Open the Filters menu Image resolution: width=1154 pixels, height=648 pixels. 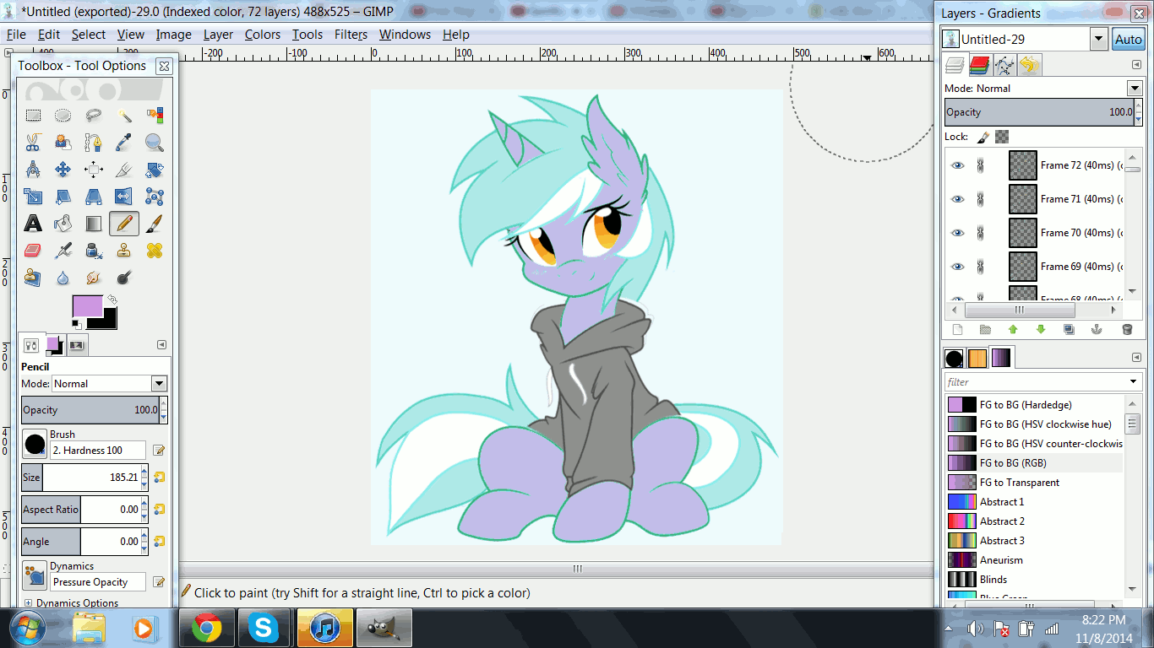click(351, 35)
